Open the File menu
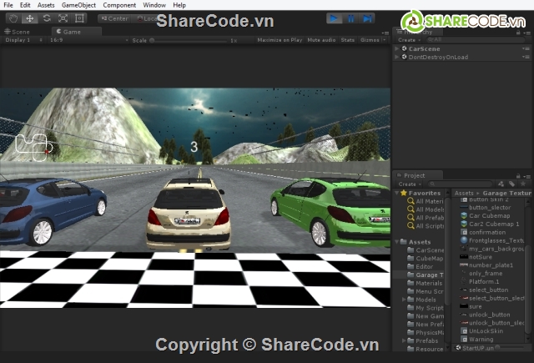534x363 pixels. tap(8, 5)
